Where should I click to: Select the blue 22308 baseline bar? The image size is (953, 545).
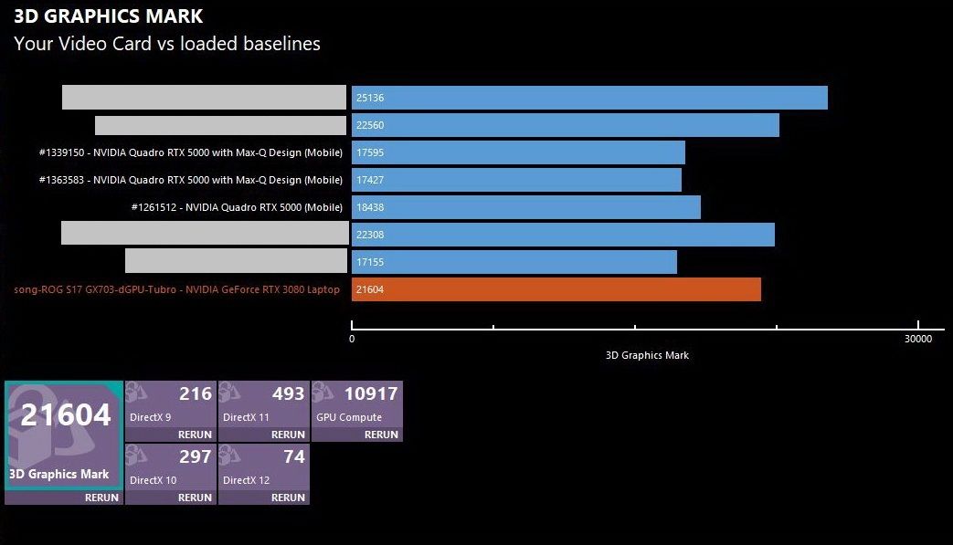pyautogui.click(x=564, y=235)
